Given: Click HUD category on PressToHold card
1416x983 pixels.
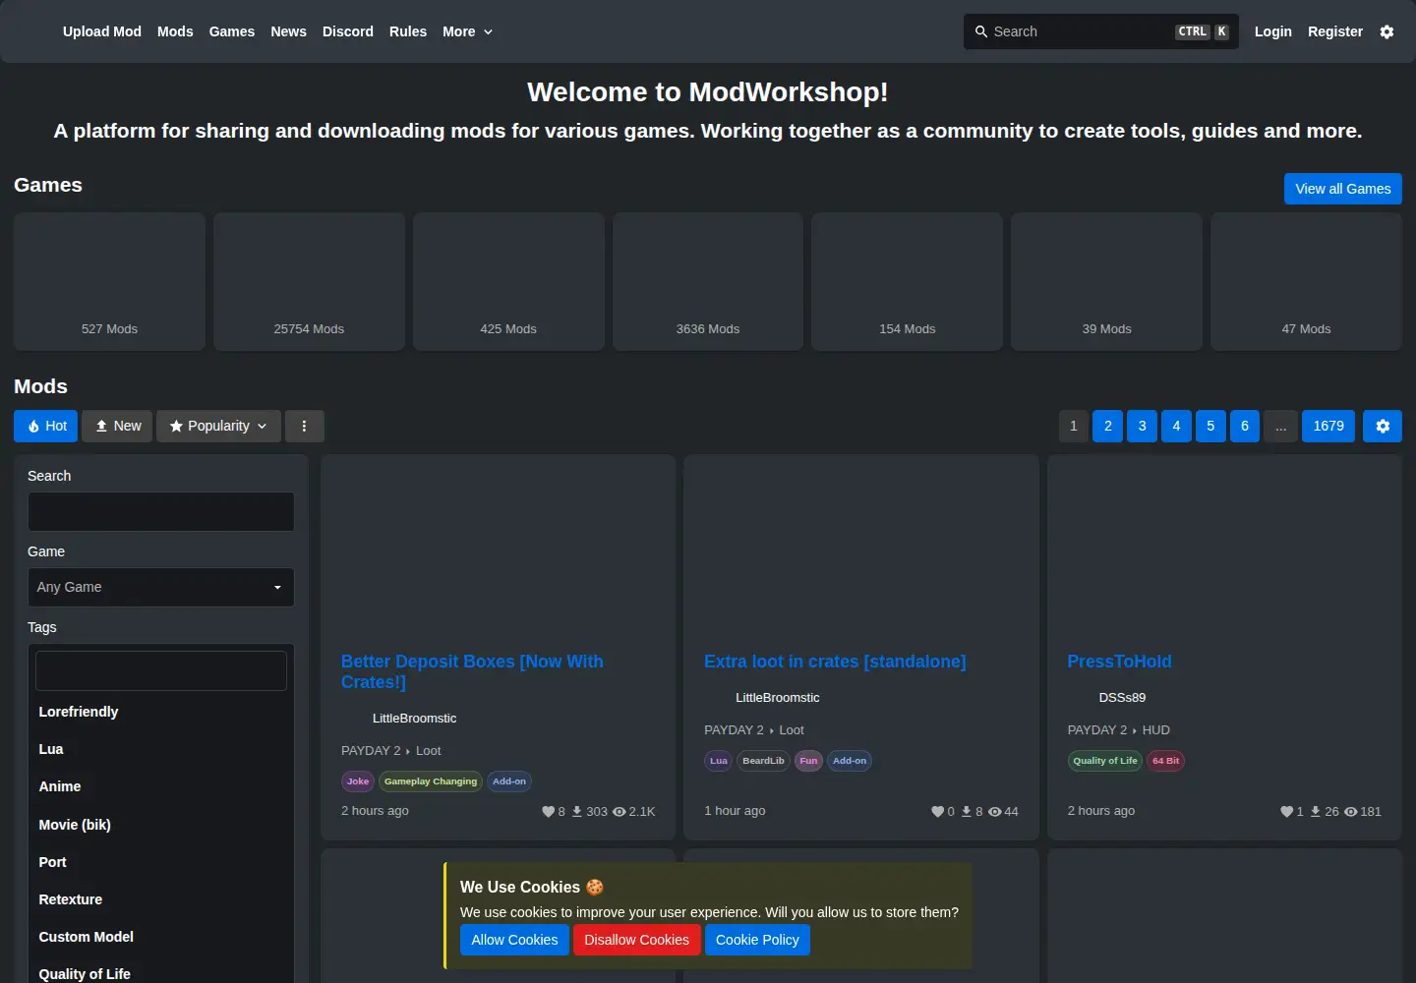Looking at the screenshot, I should pyautogui.click(x=1156, y=730).
